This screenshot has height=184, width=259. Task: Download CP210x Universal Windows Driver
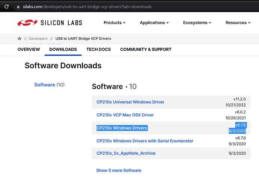130,102
